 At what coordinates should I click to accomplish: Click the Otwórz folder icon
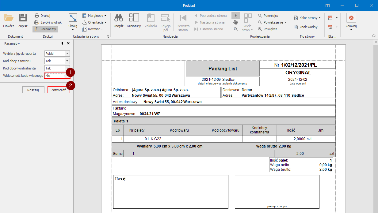click(x=8, y=18)
